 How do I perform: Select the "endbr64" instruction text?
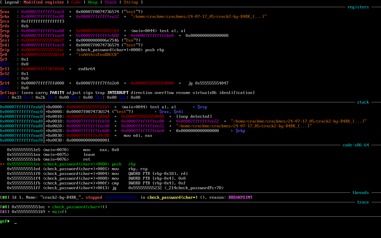(x=87, y=69)
